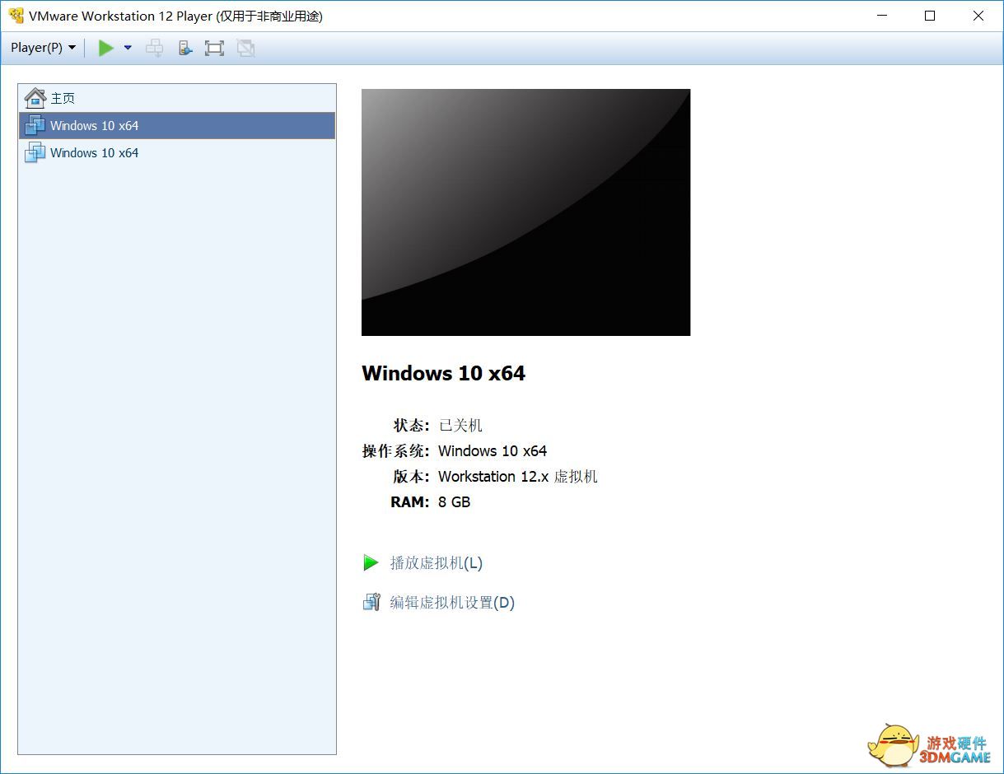Click the Send Ctrl+Alt+Del toolbar icon
Screen dimensions: 1004x774
tap(154, 48)
